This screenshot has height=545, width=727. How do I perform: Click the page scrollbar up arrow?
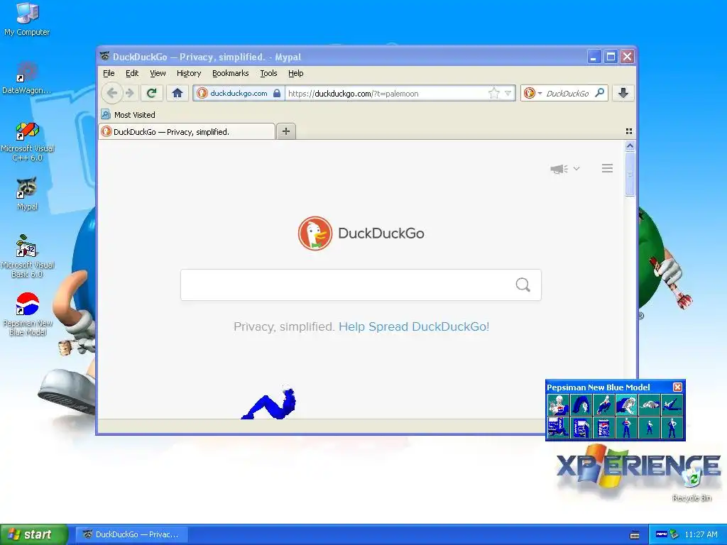(x=630, y=146)
